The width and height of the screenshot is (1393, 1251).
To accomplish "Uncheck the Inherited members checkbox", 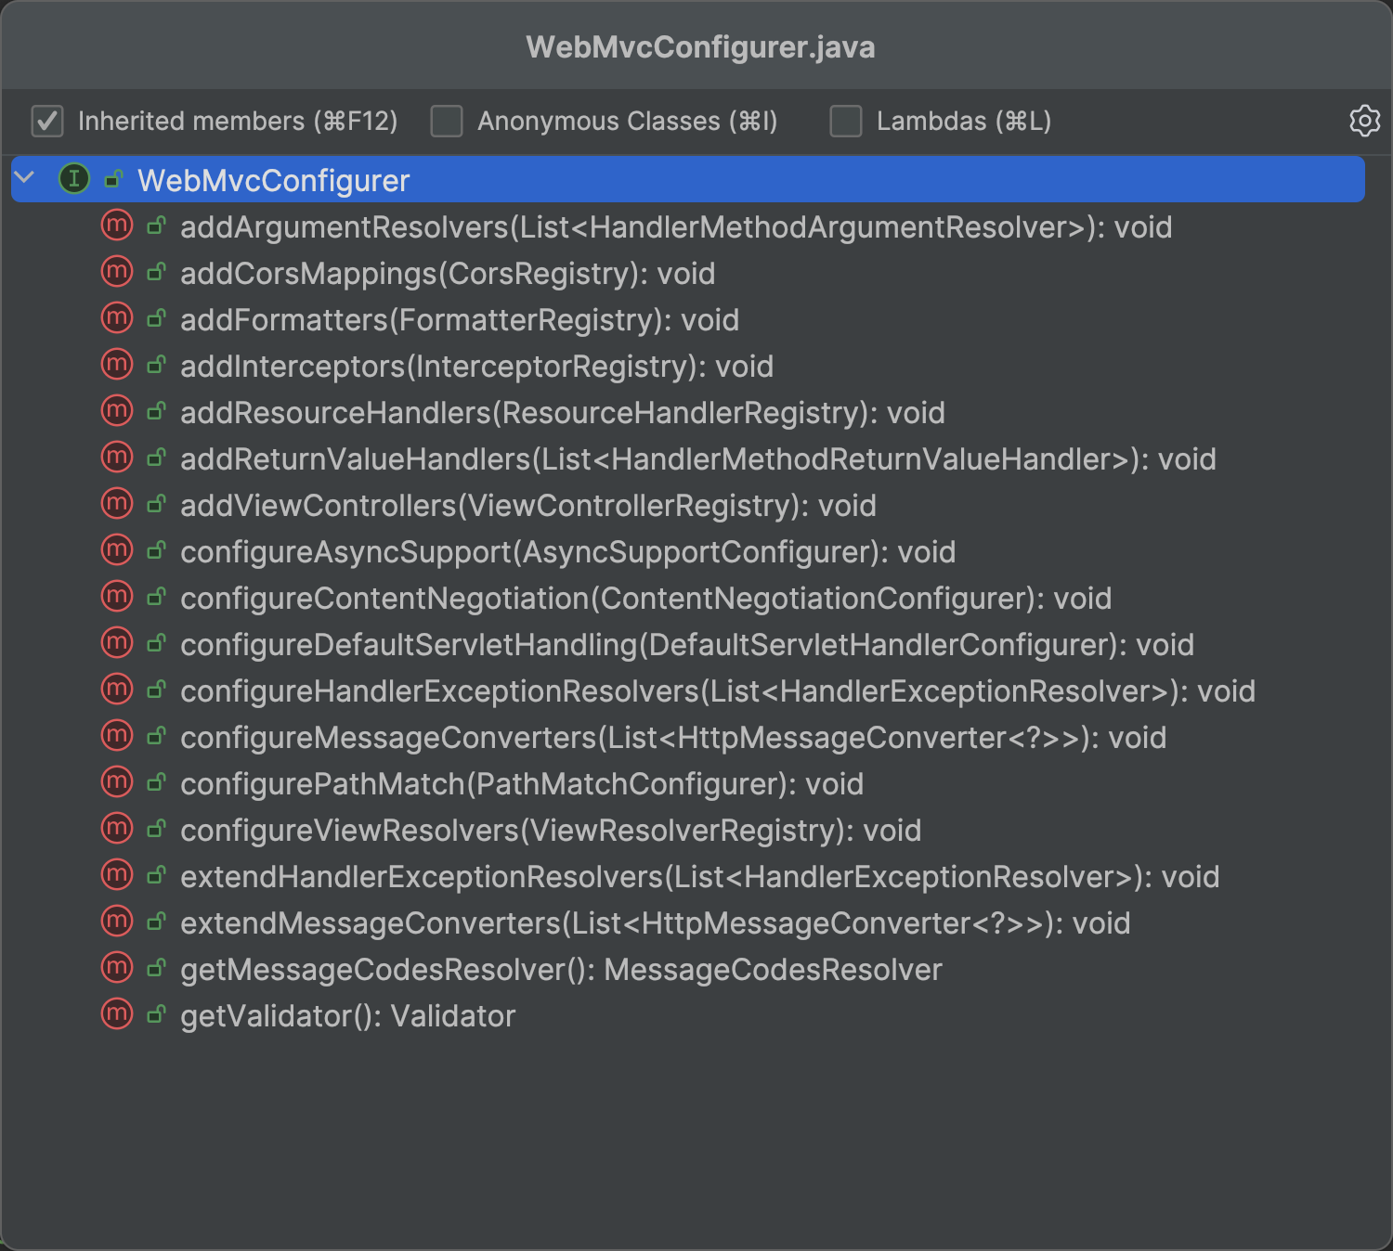I will [x=47, y=121].
